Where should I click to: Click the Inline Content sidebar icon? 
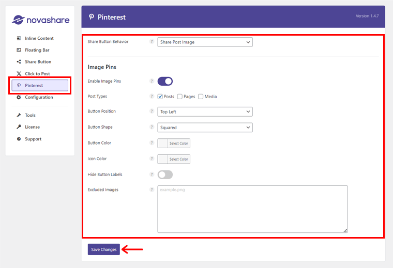[x=19, y=38]
